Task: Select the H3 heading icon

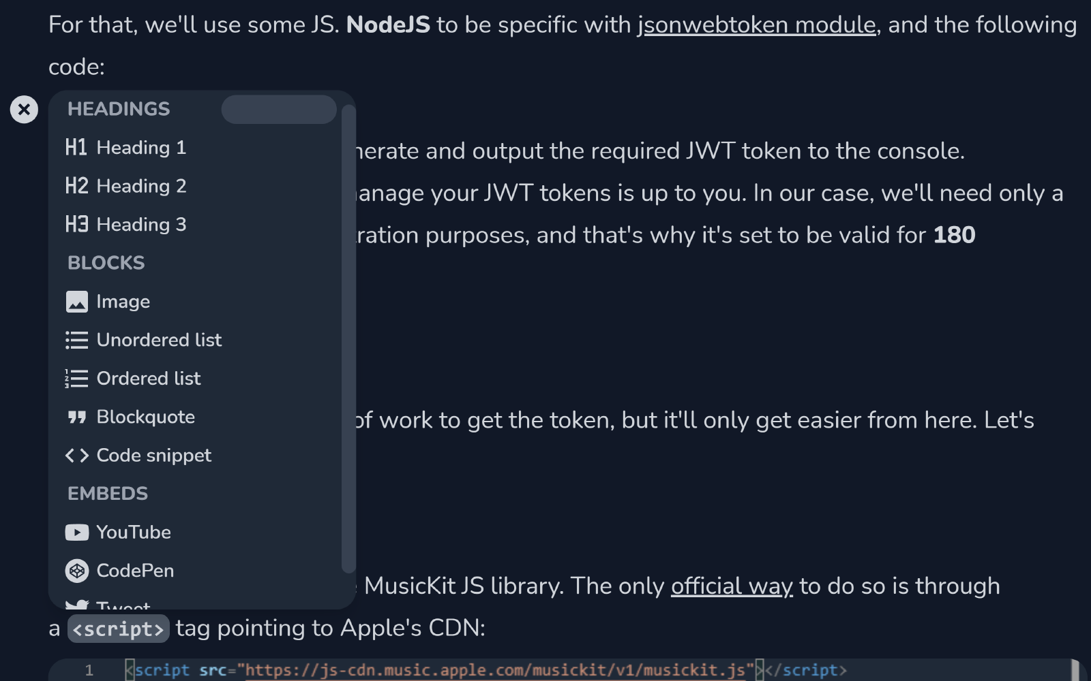Action: pos(76,224)
